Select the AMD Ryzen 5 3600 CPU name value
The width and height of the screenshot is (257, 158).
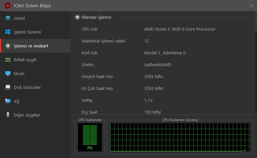[x=180, y=29]
